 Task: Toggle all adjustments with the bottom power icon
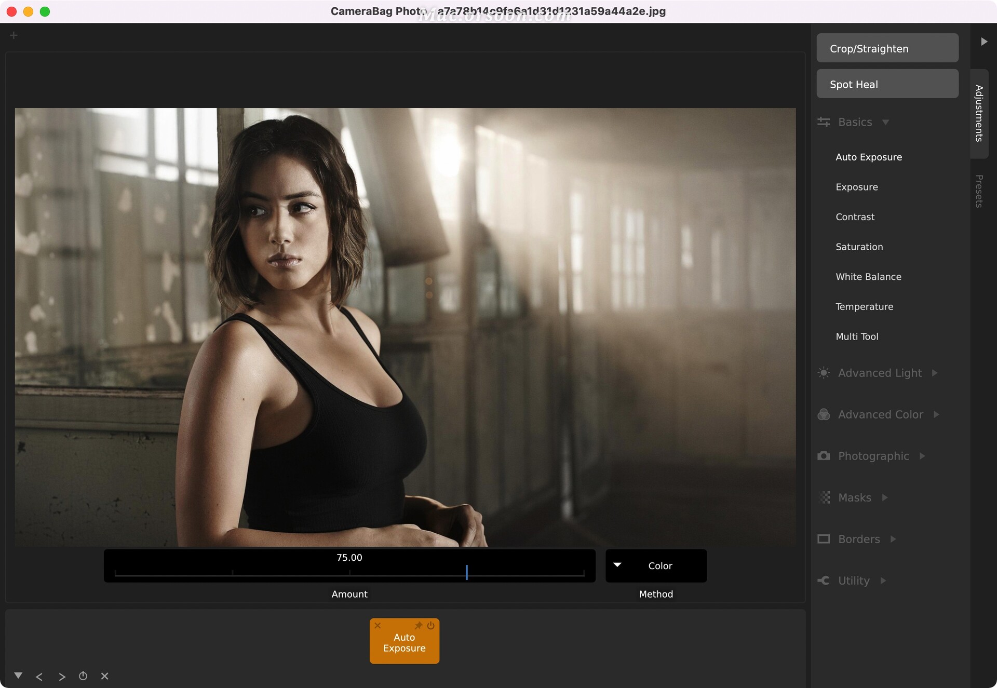click(x=83, y=676)
